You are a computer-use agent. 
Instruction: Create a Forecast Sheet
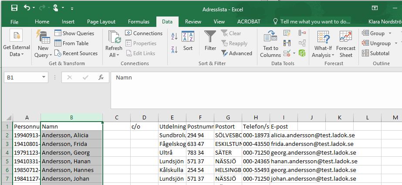(x=346, y=44)
